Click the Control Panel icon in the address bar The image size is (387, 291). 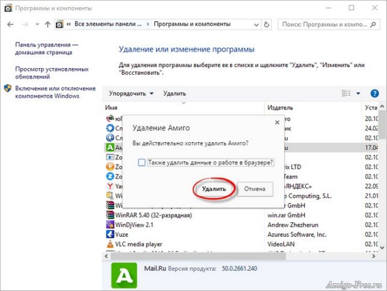tap(59, 25)
